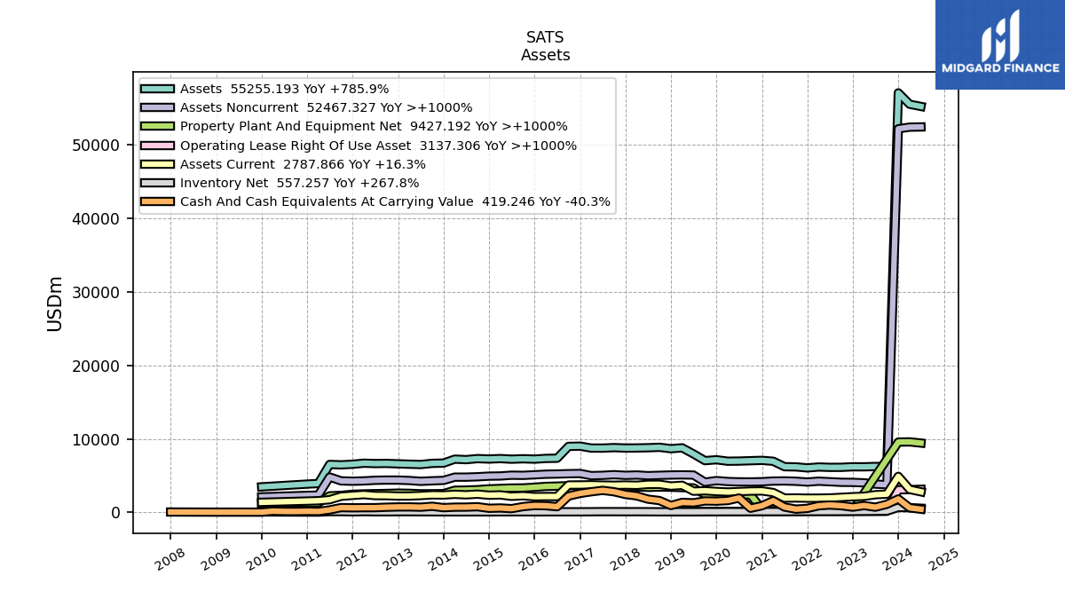Choose the grey Inventory Net legend swatch

159,183
